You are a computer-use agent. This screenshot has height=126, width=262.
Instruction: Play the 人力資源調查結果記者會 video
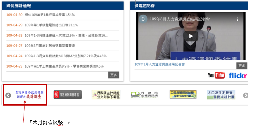(x=191, y=36)
